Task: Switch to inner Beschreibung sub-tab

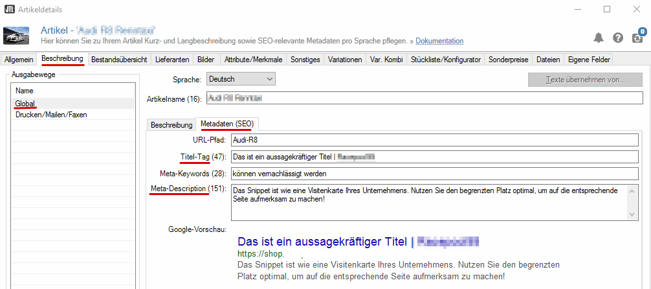Action: click(x=171, y=125)
